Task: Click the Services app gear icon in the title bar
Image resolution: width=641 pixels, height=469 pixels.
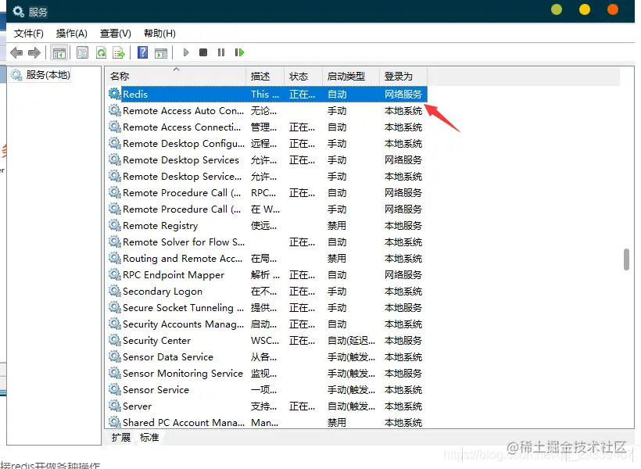Action: coord(18,12)
